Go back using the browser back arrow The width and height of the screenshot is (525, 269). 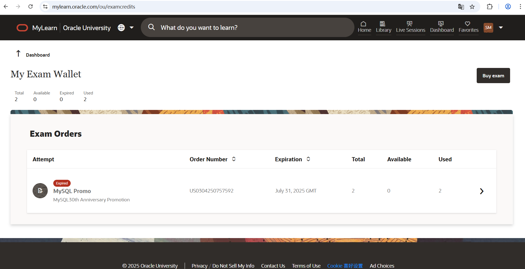point(6,7)
